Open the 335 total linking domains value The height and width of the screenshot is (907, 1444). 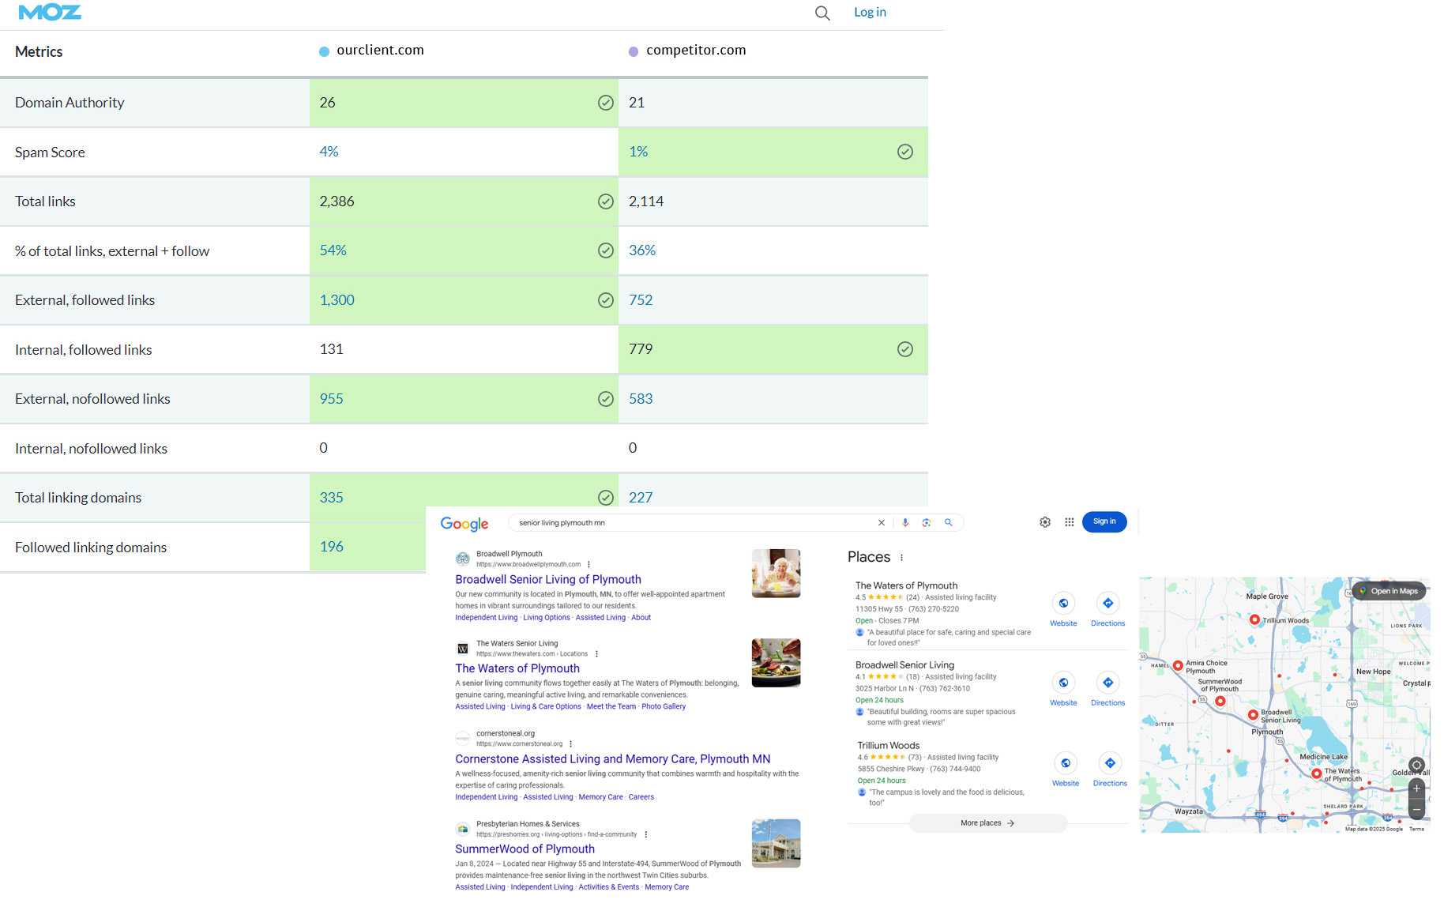(x=331, y=498)
